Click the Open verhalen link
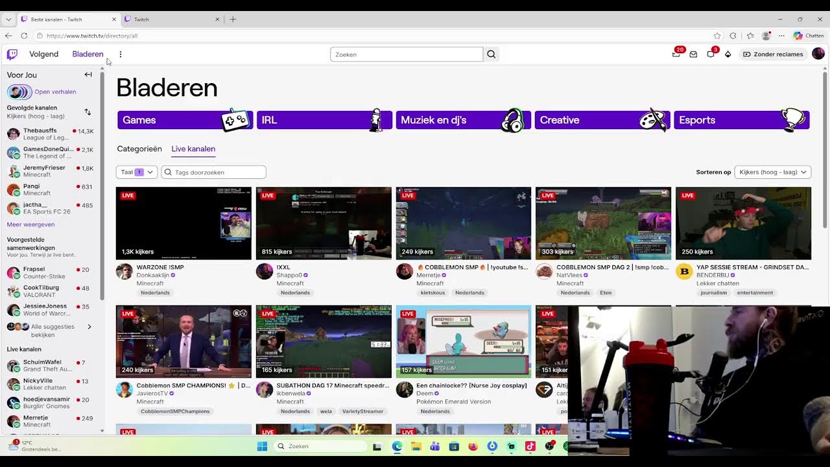The height and width of the screenshot is (467, 830). coord(55,92)
